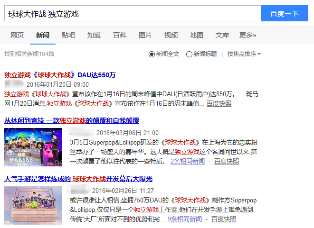Select the 新闻全文 radio button
Screen dimensions: 314x228
(x=152, y=54)
